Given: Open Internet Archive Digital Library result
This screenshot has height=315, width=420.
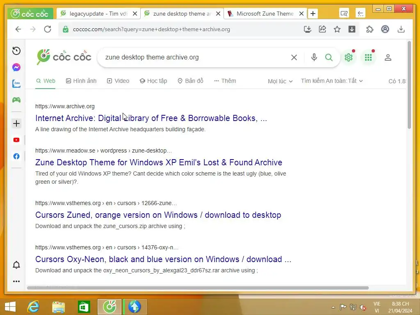Looking at the screenshot, I should pyautogui.click(x=151, y=118).
